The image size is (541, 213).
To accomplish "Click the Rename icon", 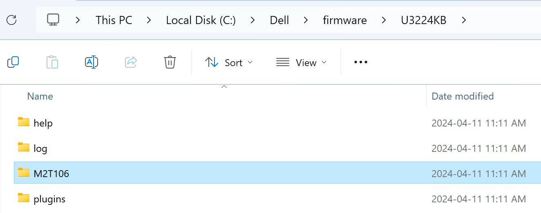I will (x=92, y=62).
